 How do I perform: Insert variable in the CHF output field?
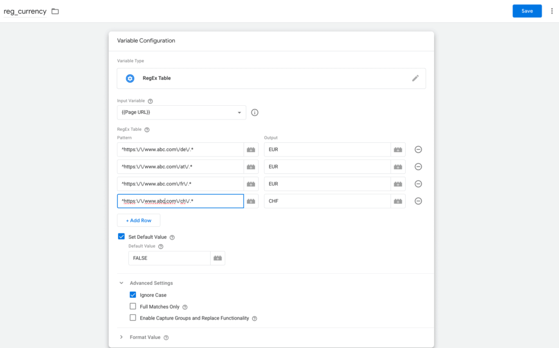pos(398,201)
